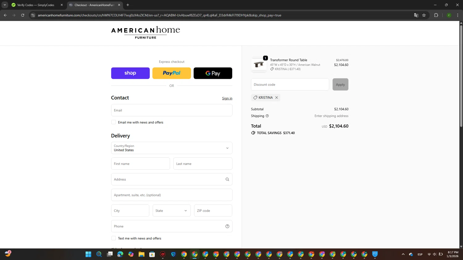Open the Wi-Fi network tray icon
463x260 pixels.
click(429, 254)
